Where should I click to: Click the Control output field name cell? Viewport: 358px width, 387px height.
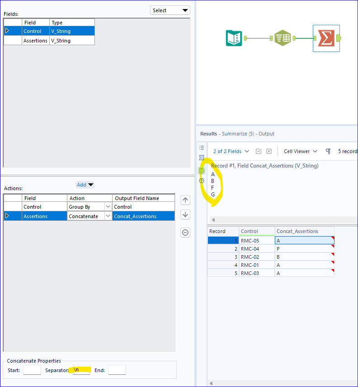click(143, 207)
